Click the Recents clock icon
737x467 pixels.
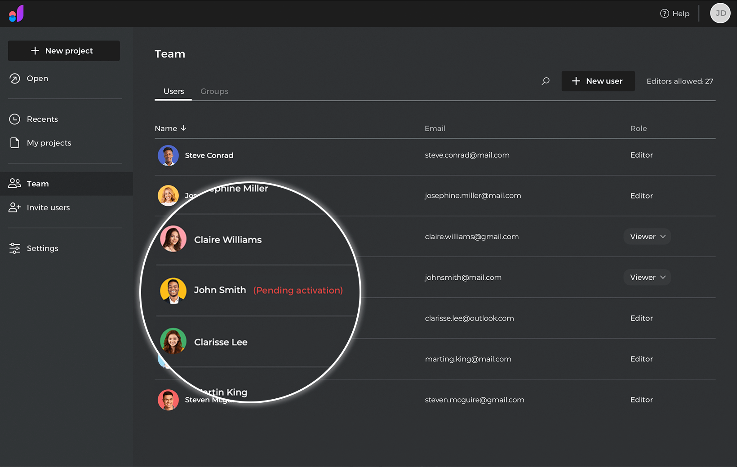coord(15,119)
